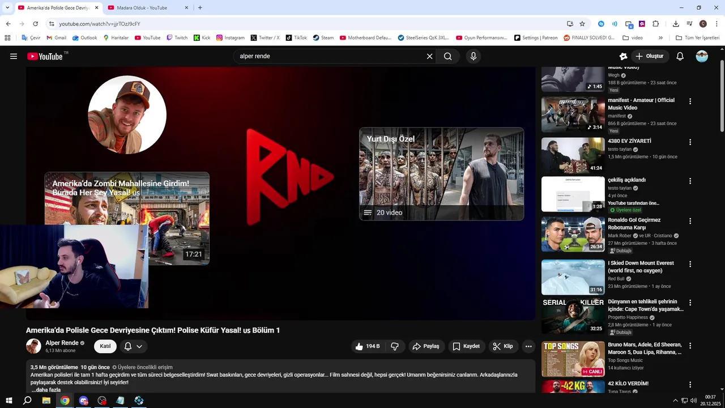
Task: Toggle channel notification bell dropdown
Action: coord(134,346)
